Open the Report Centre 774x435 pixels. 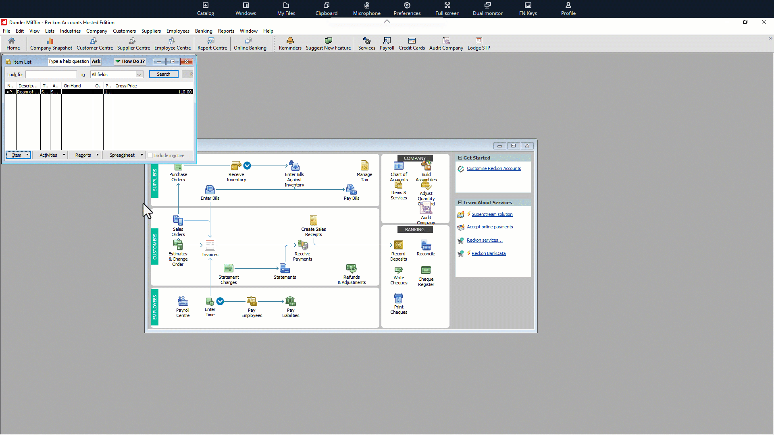click(x=212, y=44)
